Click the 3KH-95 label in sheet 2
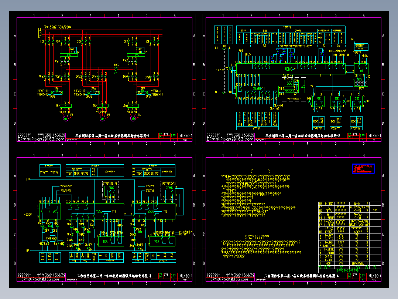This screenshot has width=398, height=299. [275, 109]
